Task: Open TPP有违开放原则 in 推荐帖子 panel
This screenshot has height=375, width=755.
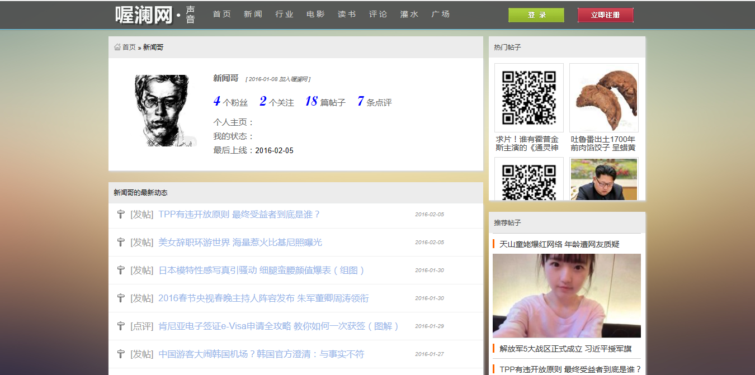Action: [570, 369]
